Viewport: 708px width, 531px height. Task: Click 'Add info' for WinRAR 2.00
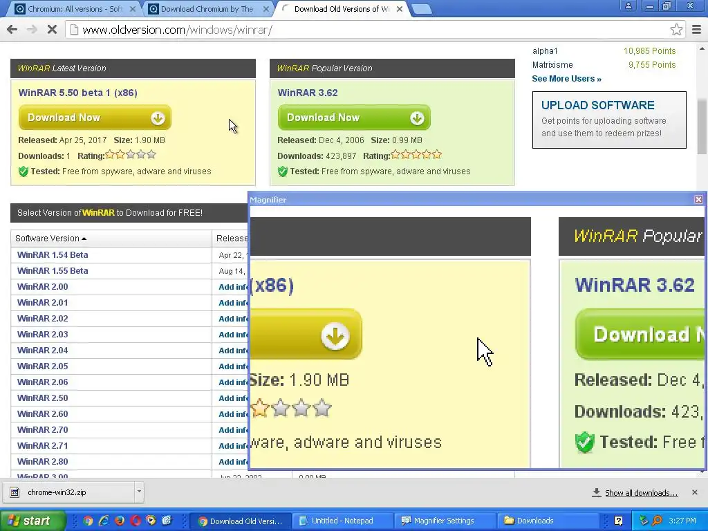233,287
